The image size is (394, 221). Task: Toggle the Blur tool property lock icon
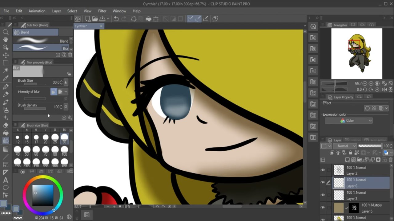pyautogui.click(x=69, y=74)
